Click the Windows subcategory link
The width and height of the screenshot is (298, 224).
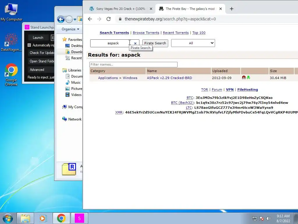pyautogui.click(x=130, y=78)
